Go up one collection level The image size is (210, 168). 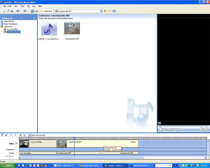point(105,11)
